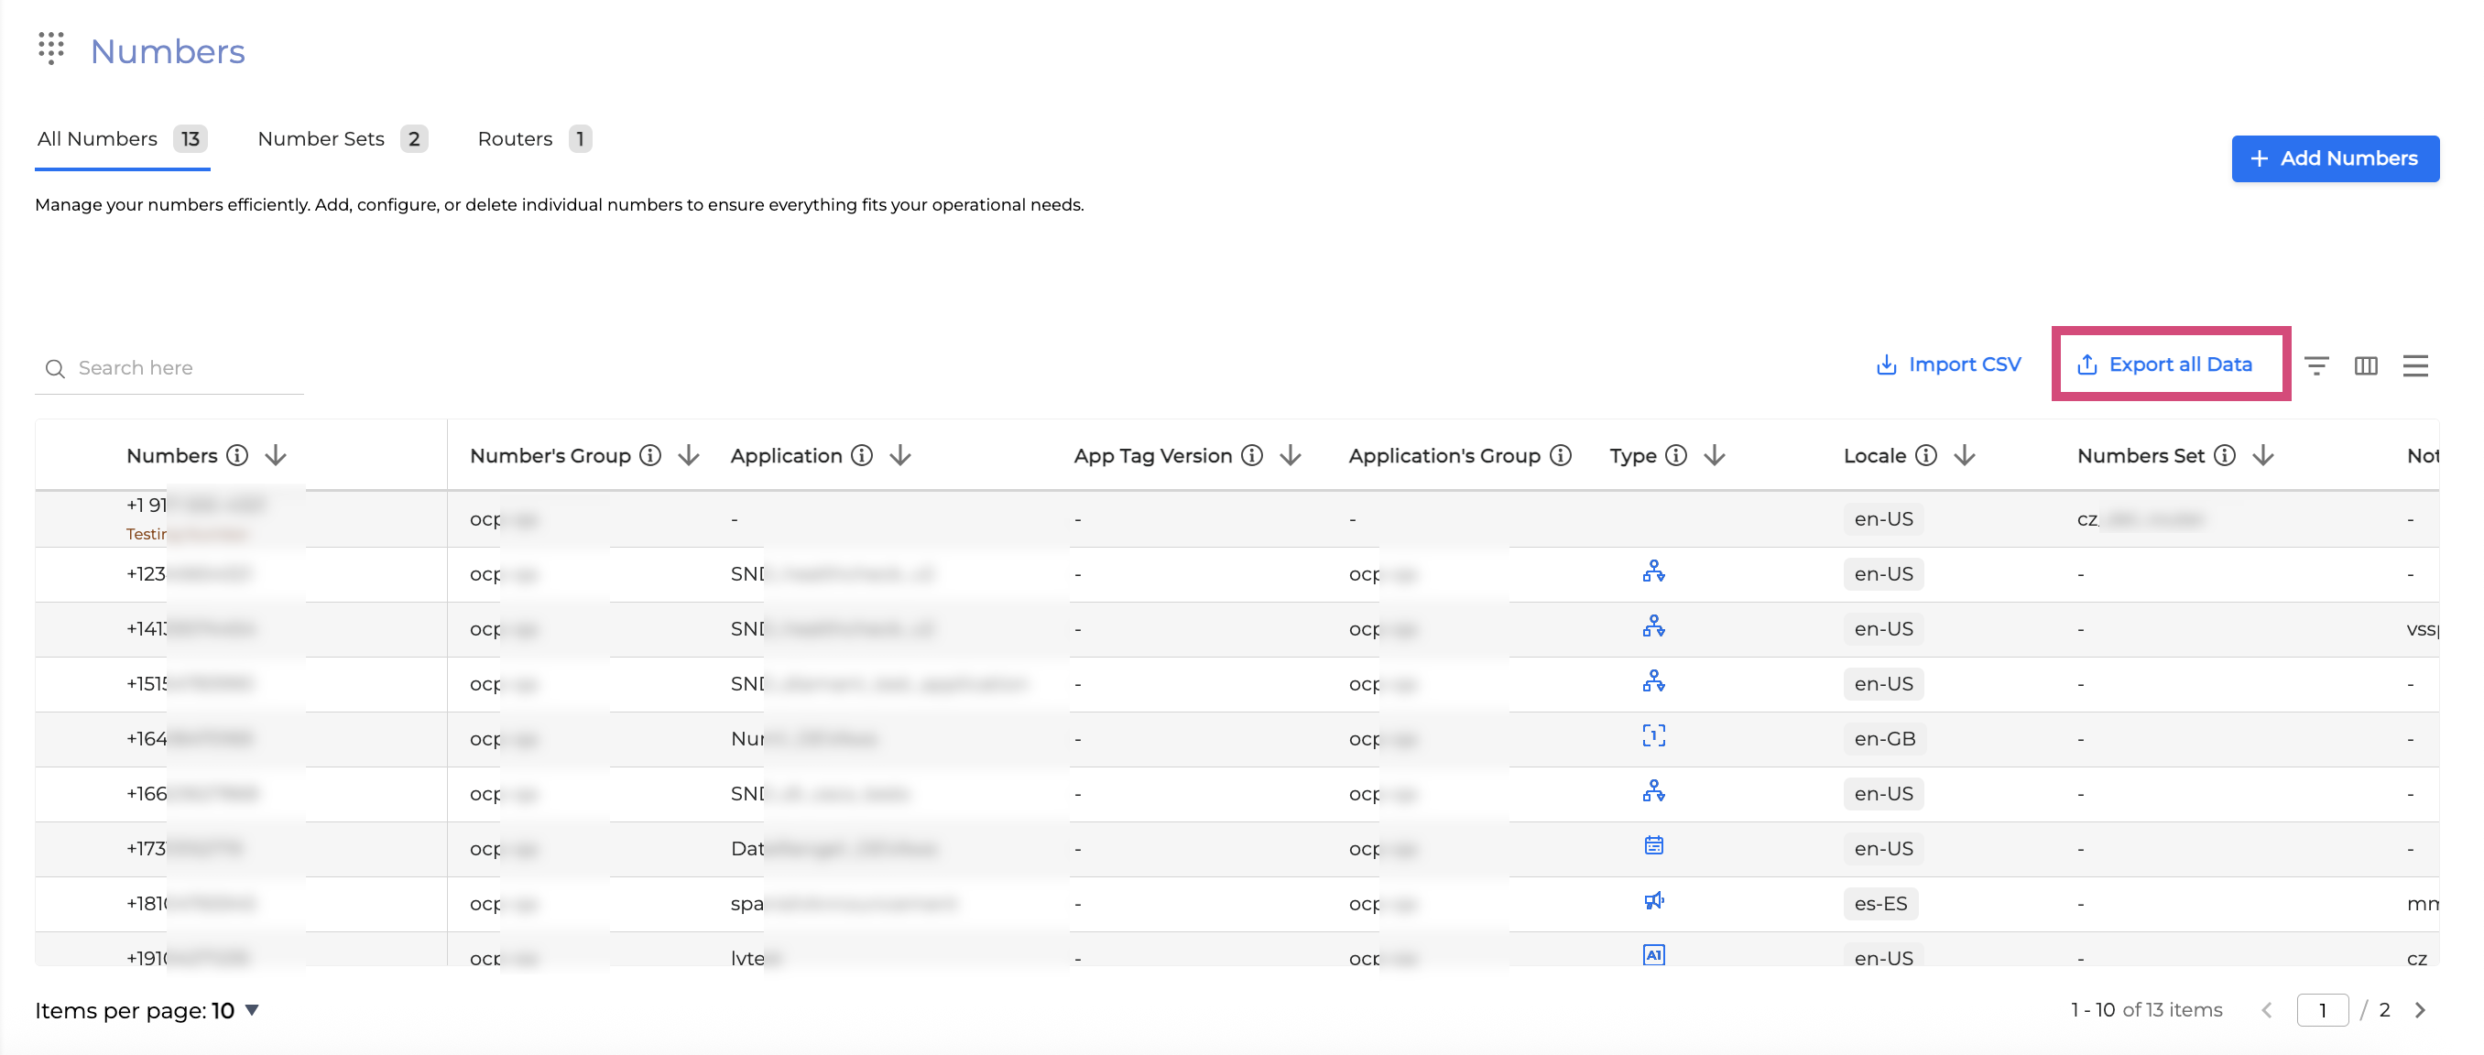Click the filter icon beside Export all Data
The height and width of the screenshot is (1055, 2484).
click(x=2316, y=365)
